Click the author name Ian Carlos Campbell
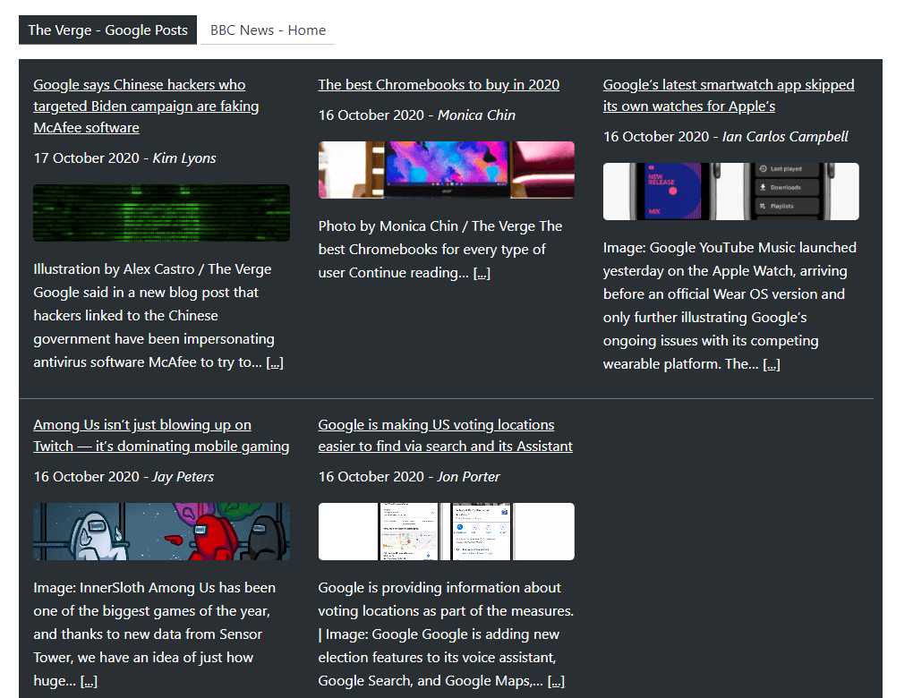 785,137
